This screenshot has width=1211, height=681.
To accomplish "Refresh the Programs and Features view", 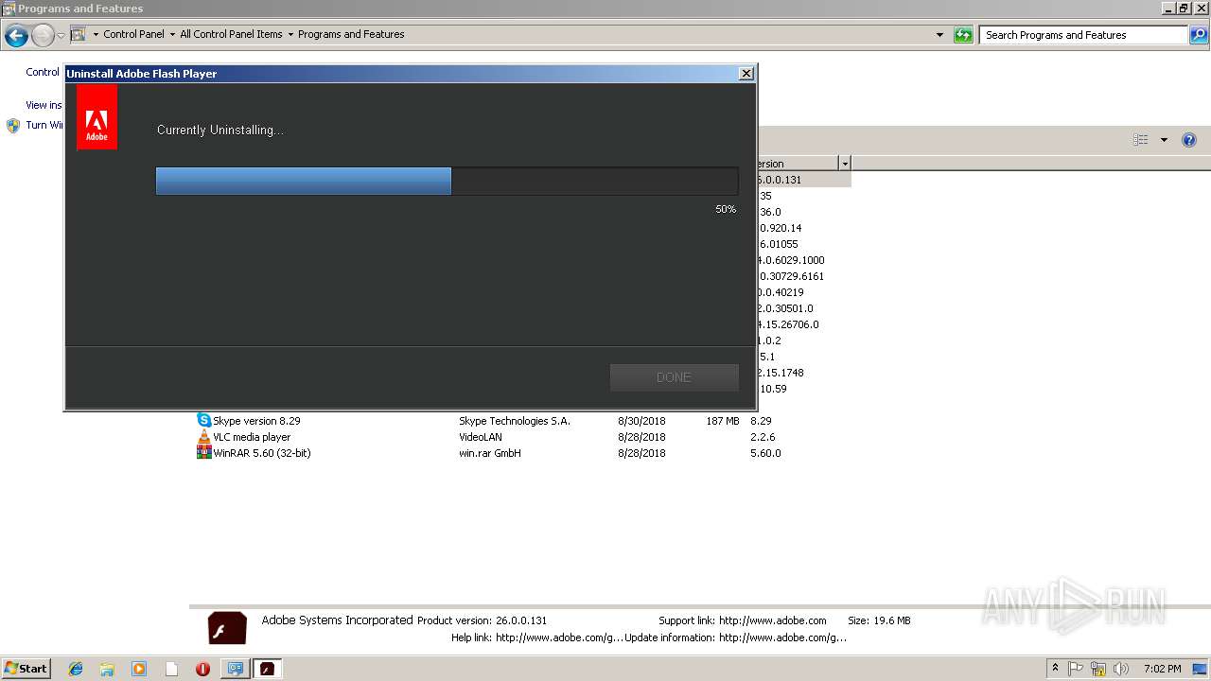I will pos(963,35).
